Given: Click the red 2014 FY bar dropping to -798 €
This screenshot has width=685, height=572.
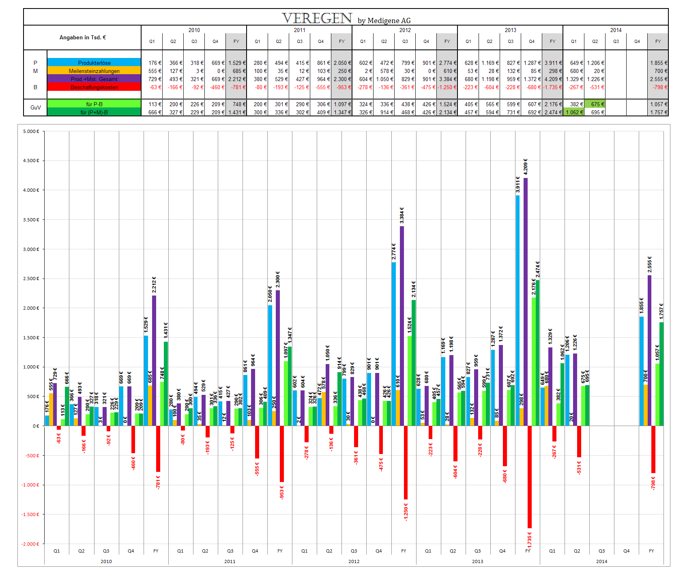Looking at the screenshot, I should tap(653, 450).
